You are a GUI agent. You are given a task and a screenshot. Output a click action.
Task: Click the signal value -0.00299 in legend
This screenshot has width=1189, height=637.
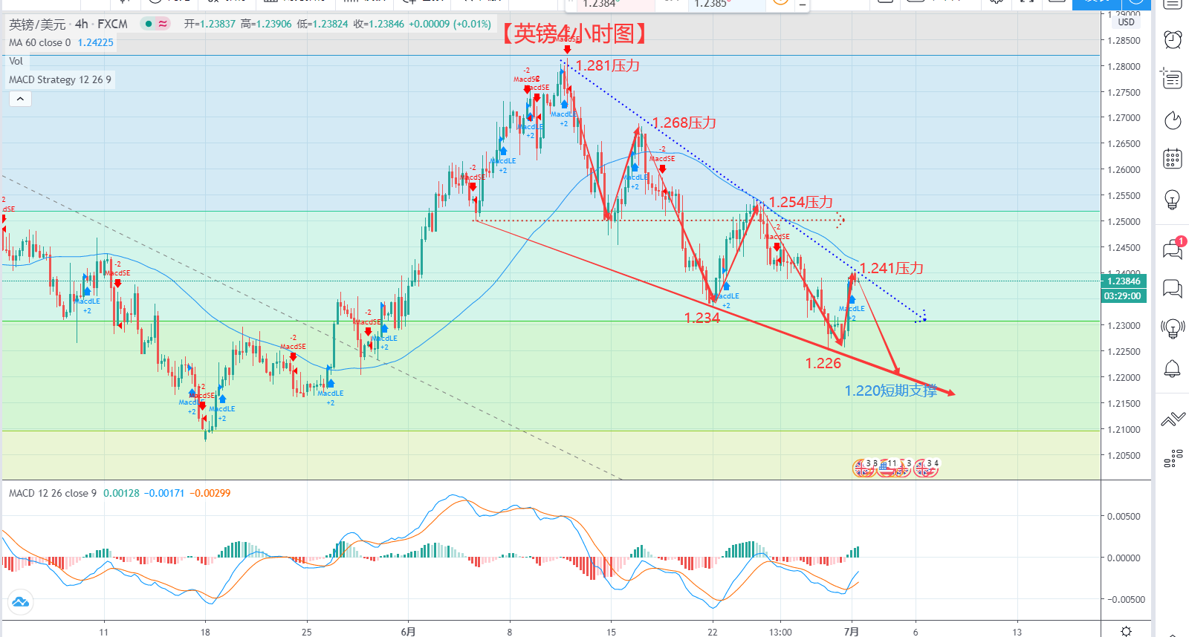tap(210, 493)
